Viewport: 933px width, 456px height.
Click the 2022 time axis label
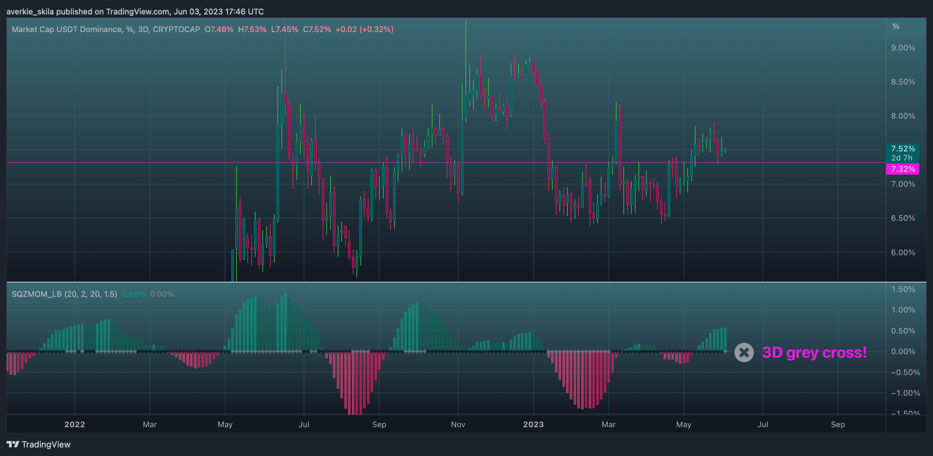pyautogui.click(x=75, y=424)
